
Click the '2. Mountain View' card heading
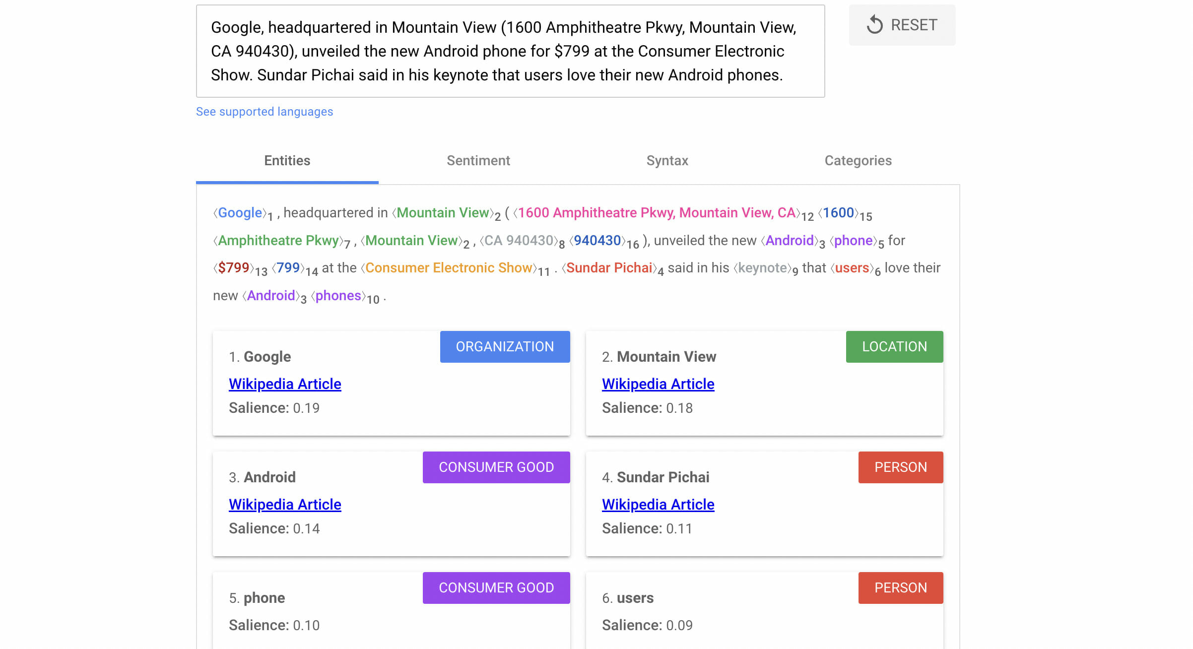pos(659,357)
